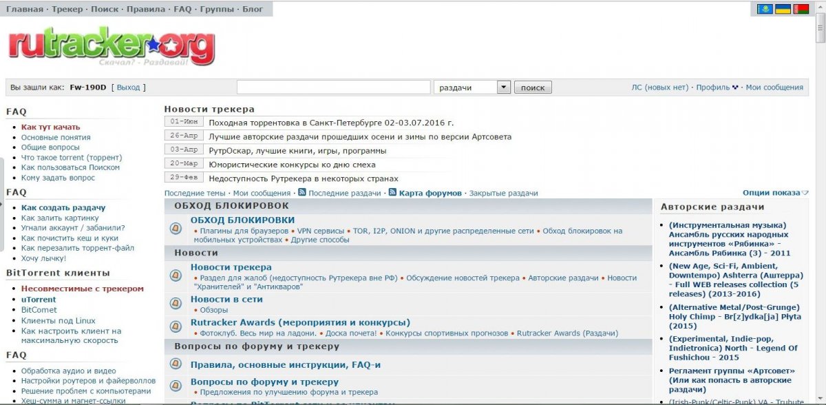Select the Kazakhstan flag icon
Viewport: 826px width, 405px height.
point(764,9)
